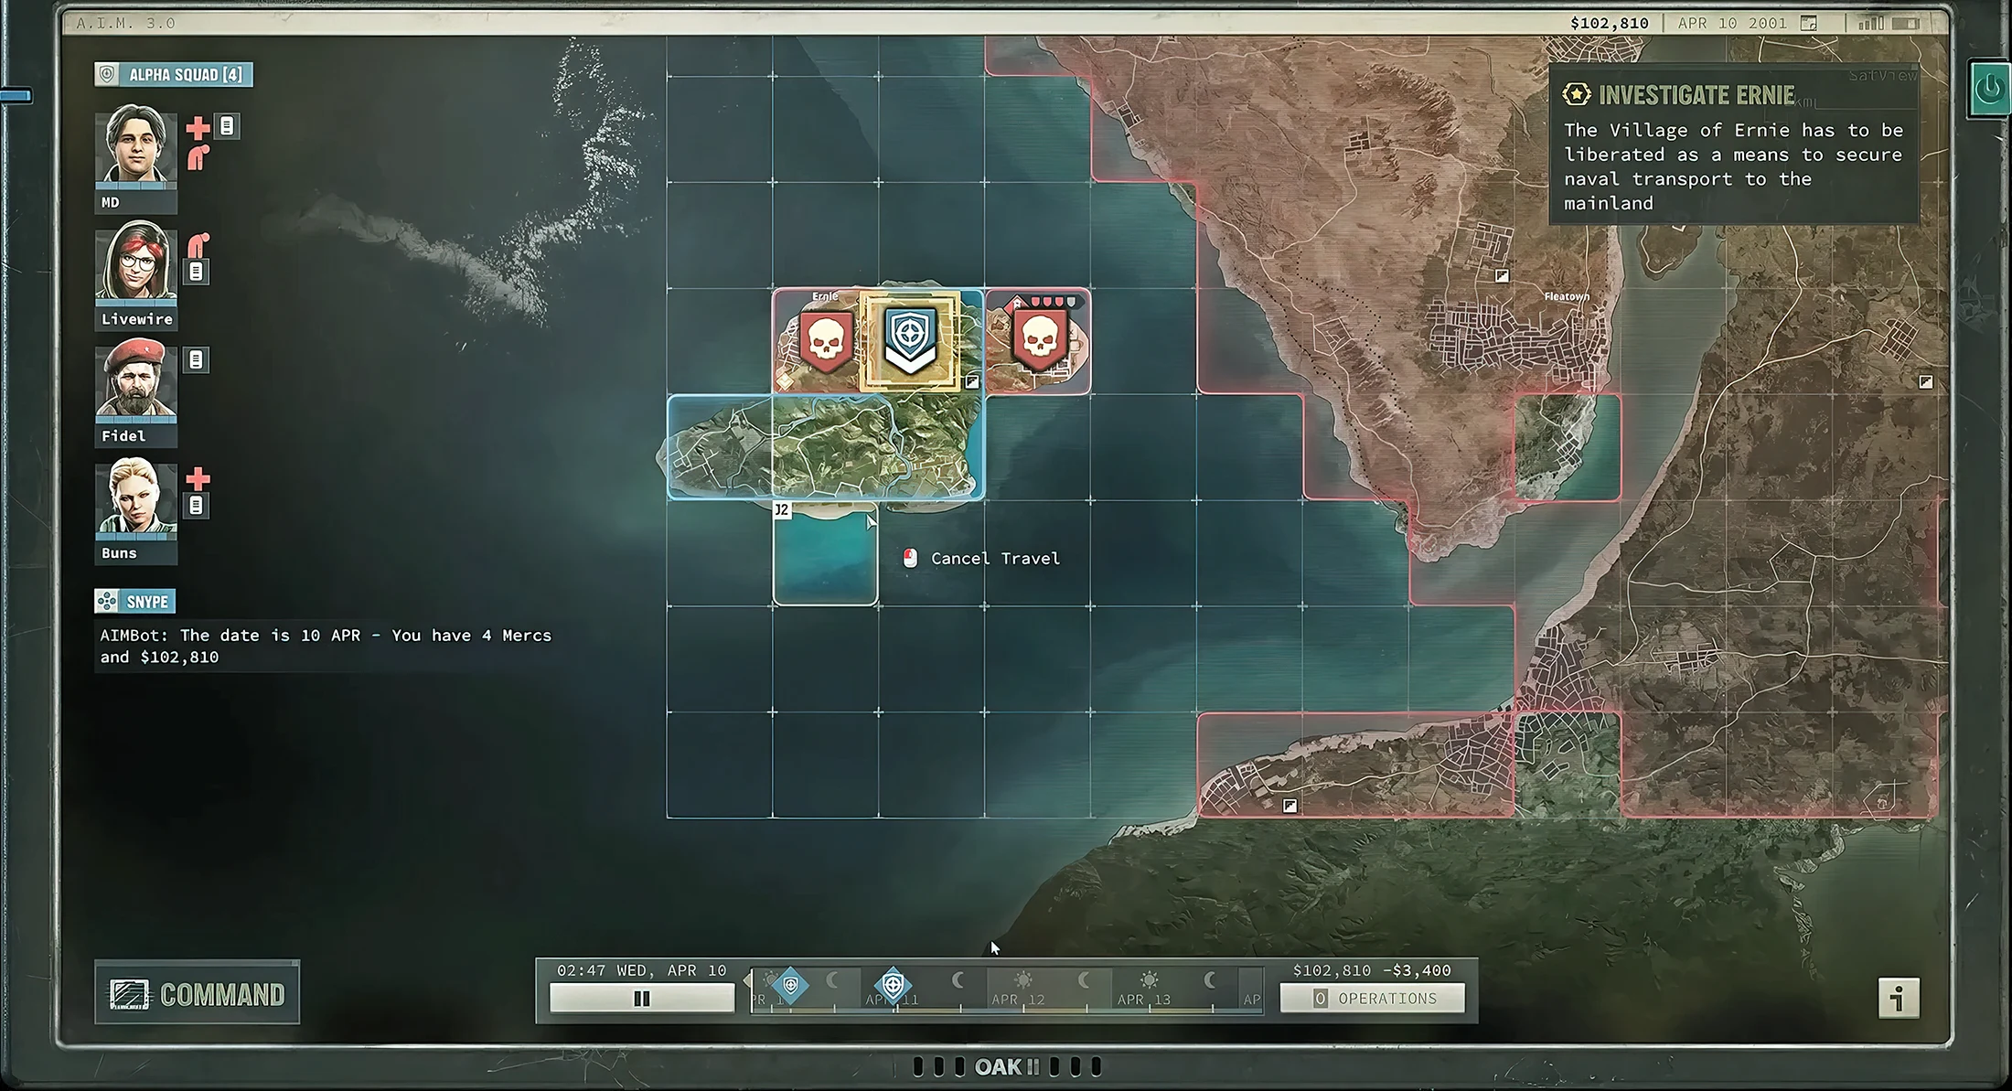Click the calendar icon next to the date
Viewport: 2012px width, 1091px height.
click(x=1809, y=24)
